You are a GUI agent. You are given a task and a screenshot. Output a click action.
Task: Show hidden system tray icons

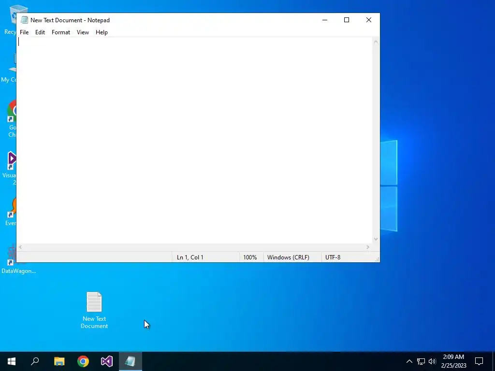409,361
